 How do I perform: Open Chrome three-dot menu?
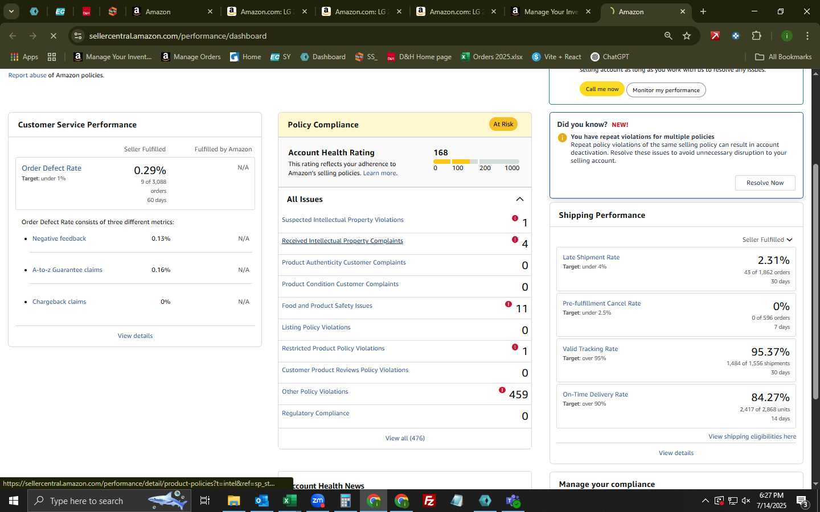coord(807,36)
